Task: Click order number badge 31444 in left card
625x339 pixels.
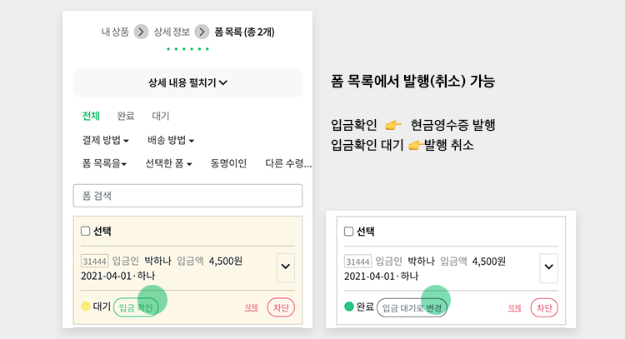Action: [94, 262]
